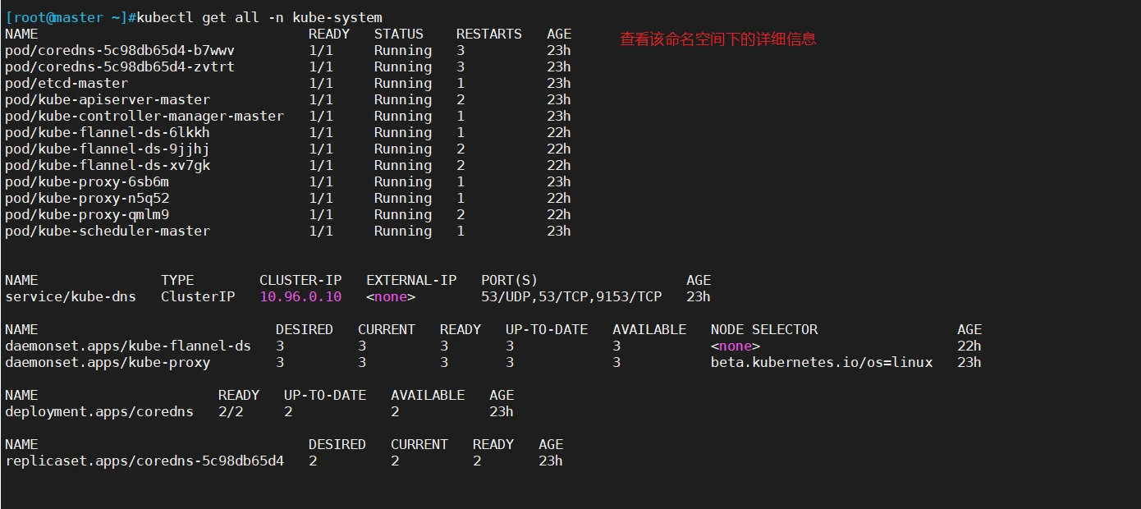Select pod/coredns-5c98db65d4-zvtrt row name
Viewport: 1141px width, 509px height.
[120, 66]
